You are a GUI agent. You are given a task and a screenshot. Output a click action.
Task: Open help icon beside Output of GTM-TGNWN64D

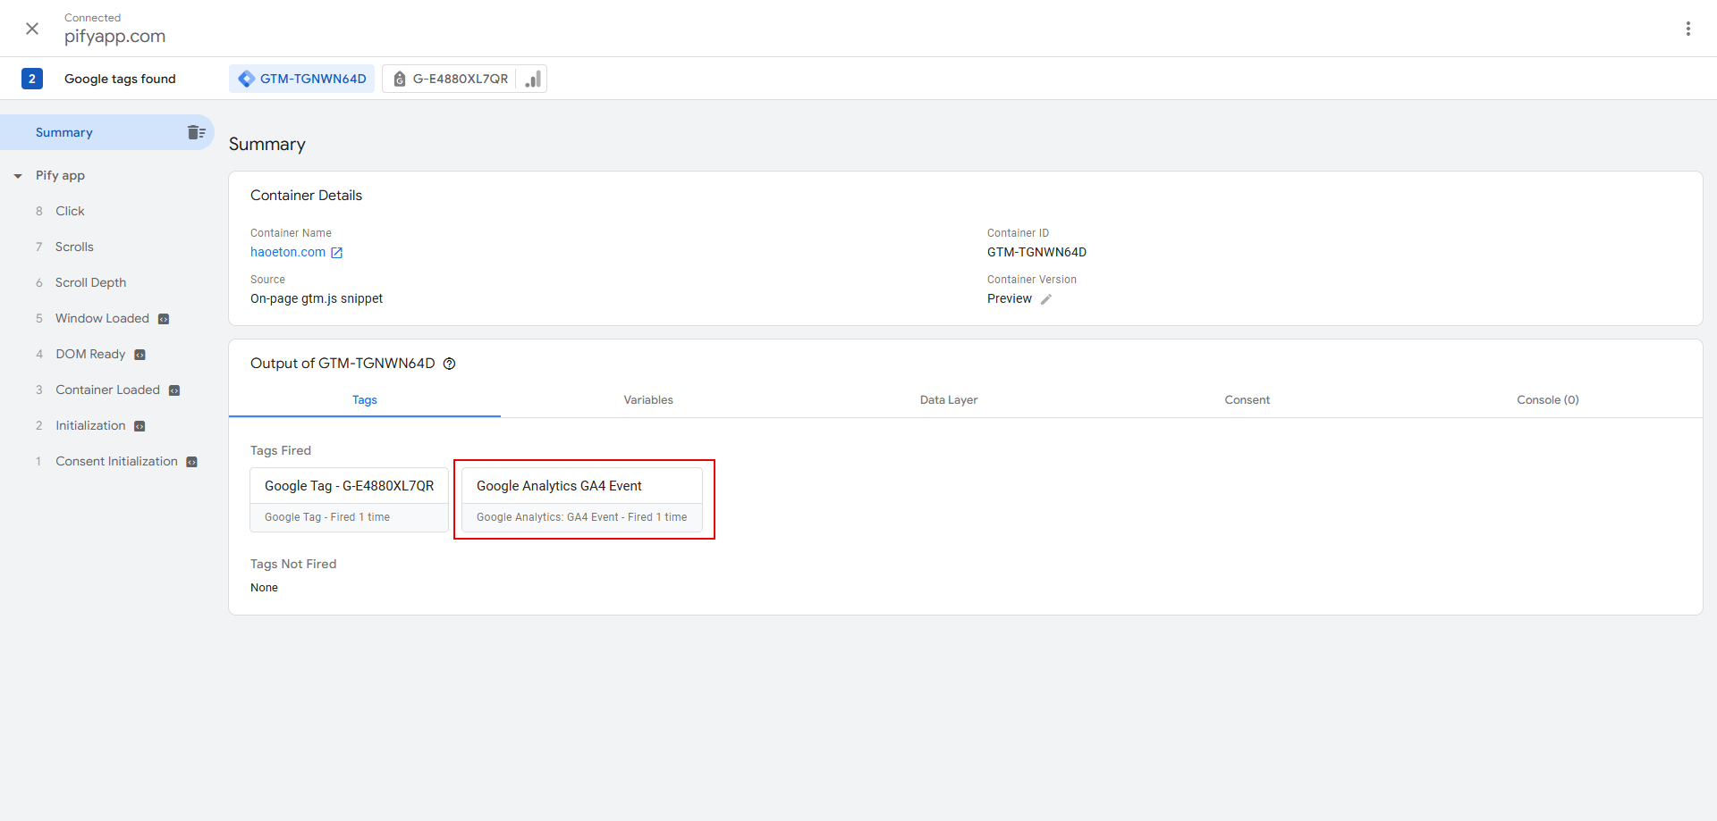pos(450,364)
